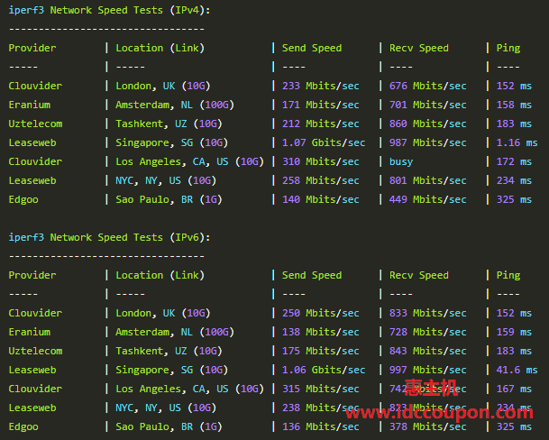Select the 1.16 ms ping value
This screenshot has width=549, height=440.
[517, 142]
